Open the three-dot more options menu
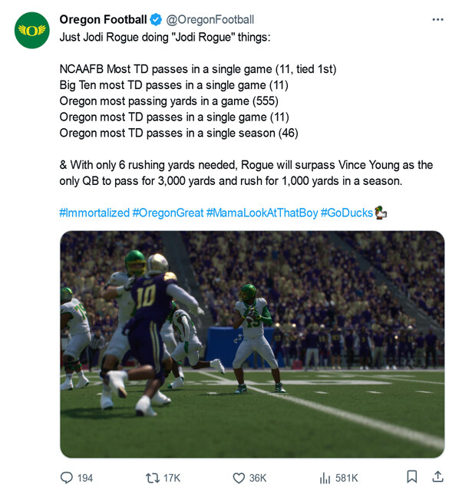 438,20
